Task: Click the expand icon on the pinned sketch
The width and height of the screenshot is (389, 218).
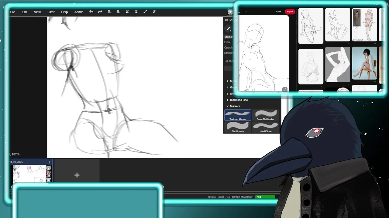Action: click(285, 90)
